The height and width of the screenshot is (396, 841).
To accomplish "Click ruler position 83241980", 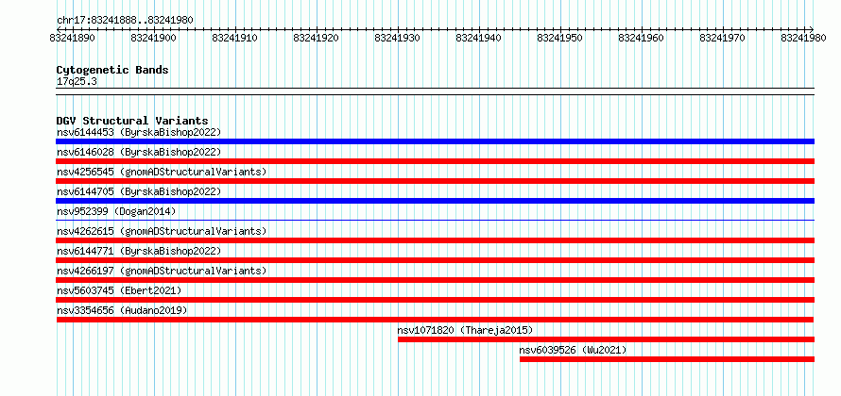I will click(804, 38).
